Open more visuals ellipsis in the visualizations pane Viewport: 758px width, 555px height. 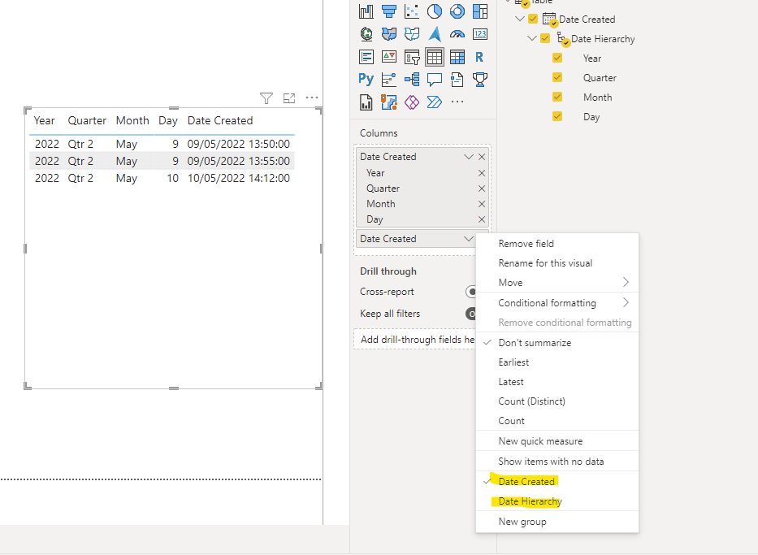(x=457, y=102)
